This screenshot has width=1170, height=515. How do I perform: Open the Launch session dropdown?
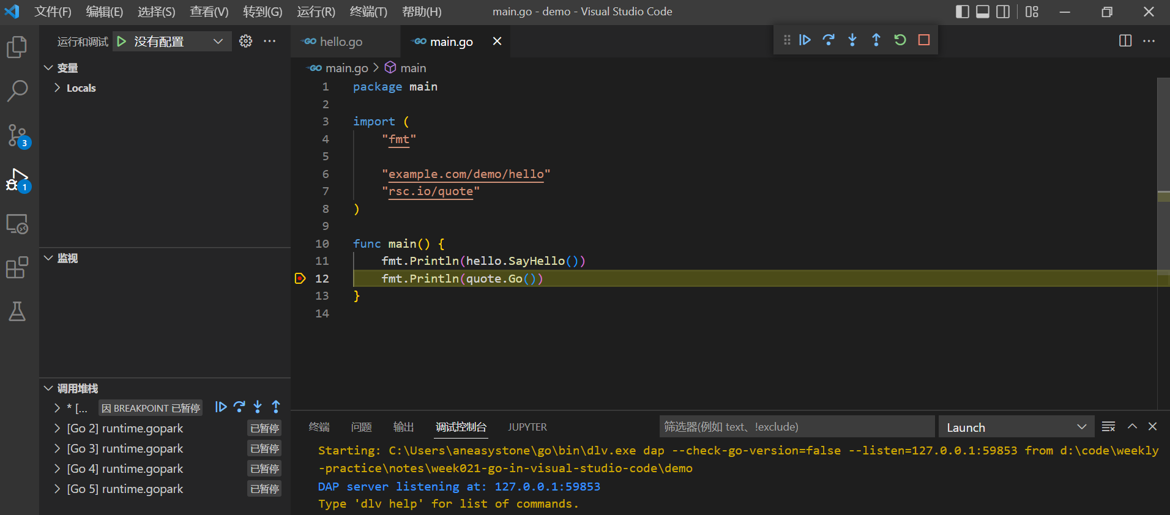point(1016,427)
